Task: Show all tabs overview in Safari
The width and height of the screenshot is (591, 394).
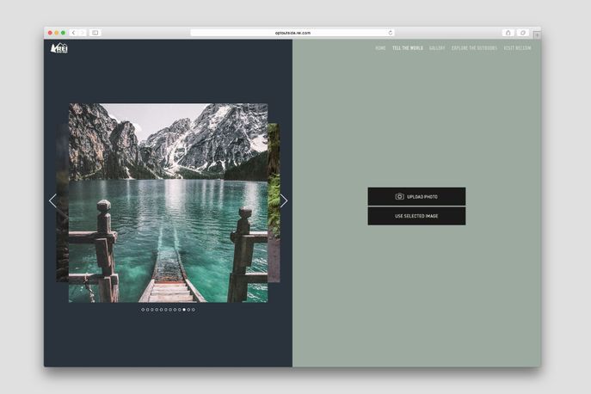Action: (x=522, y=33)
